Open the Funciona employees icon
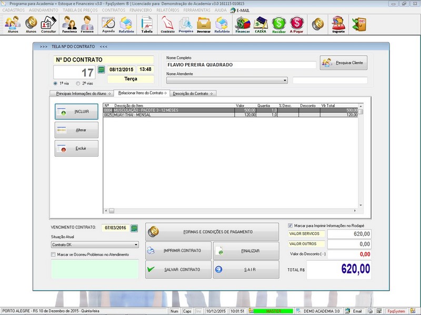The image size is (421, 315). [x=69, y=24]
